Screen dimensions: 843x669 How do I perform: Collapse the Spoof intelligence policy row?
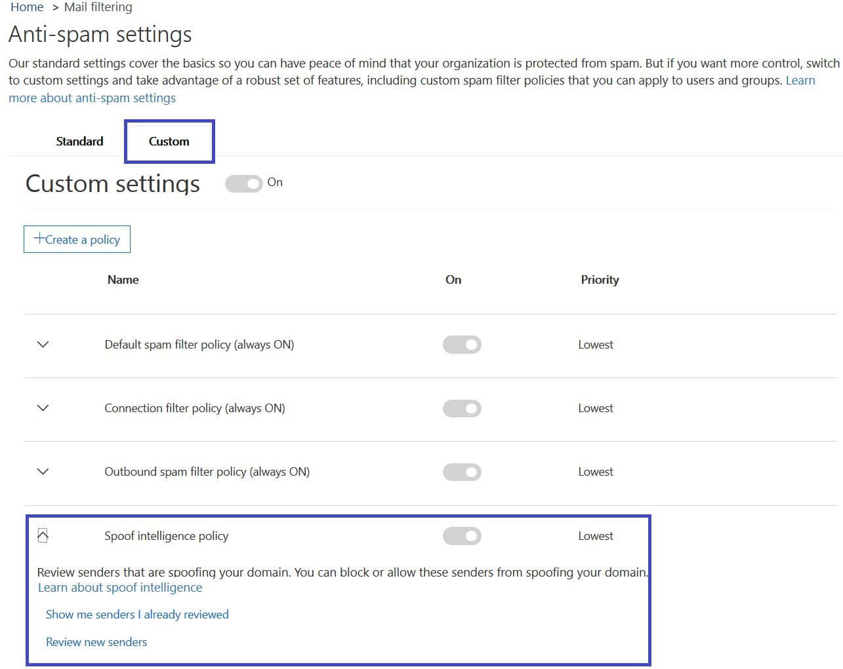click(43, 536)
